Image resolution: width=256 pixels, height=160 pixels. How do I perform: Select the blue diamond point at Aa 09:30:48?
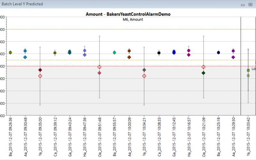(x=25, y=57)
